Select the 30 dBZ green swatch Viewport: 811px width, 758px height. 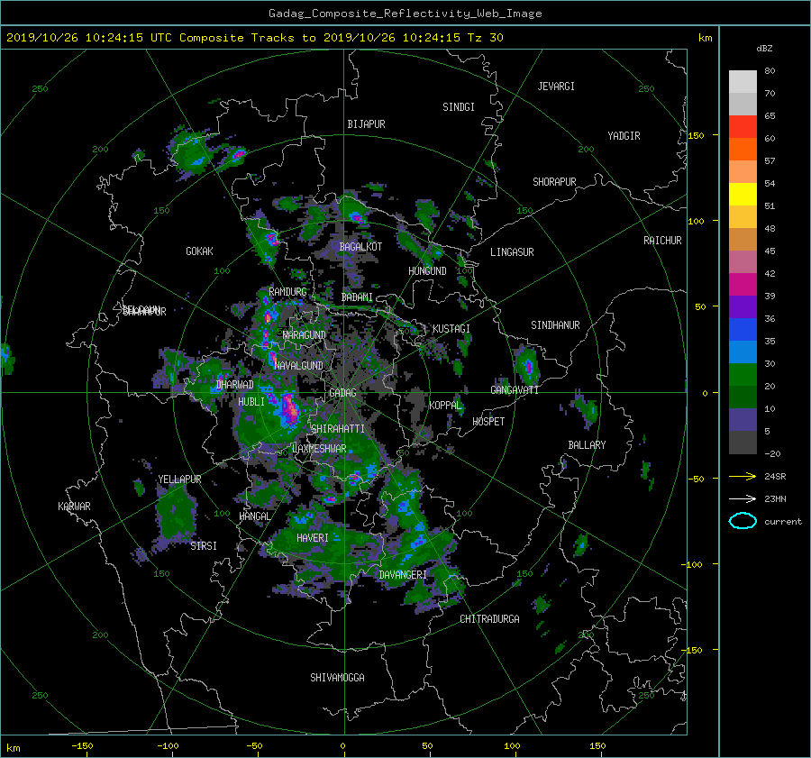click(743, 375)
